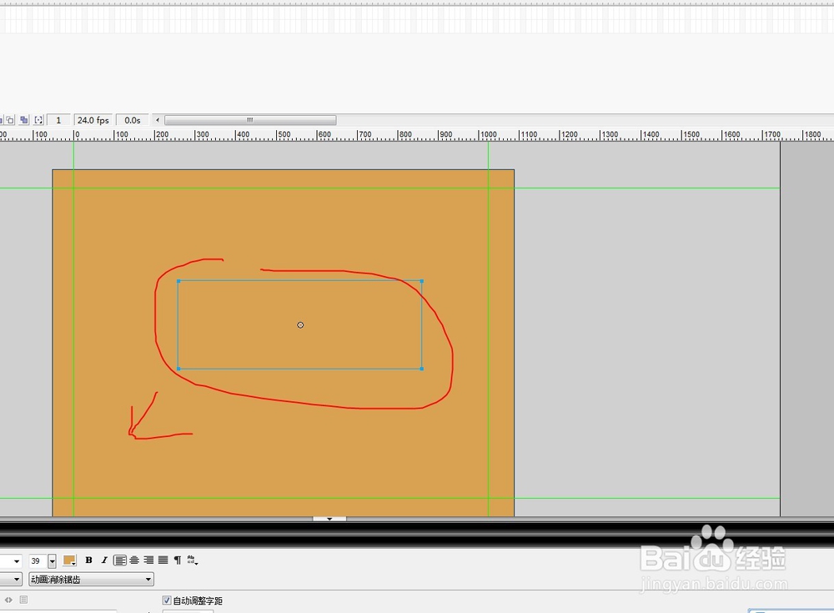Viewport: 834px width, 613px height.
Task: Click the modify onion markers icon
Action: [38, 120]
